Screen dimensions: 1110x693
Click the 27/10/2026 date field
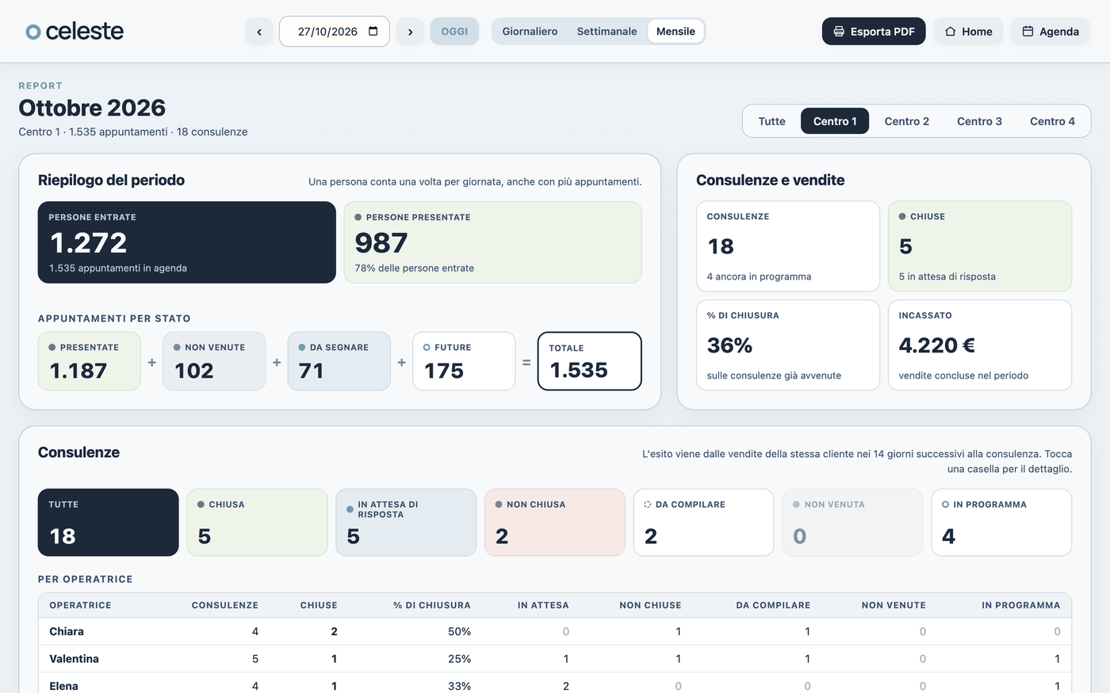coord(334,32)
